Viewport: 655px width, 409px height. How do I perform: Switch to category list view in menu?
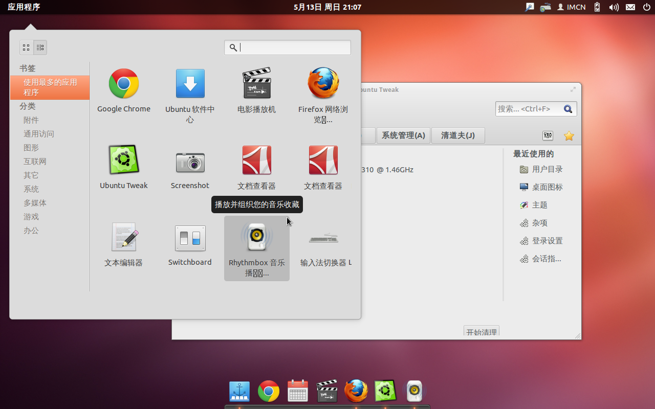(x=40, y=48)
